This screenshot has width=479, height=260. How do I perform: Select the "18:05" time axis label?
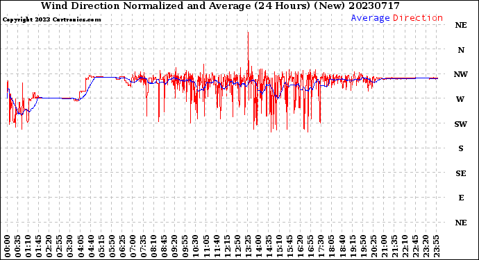click(332, 246)
